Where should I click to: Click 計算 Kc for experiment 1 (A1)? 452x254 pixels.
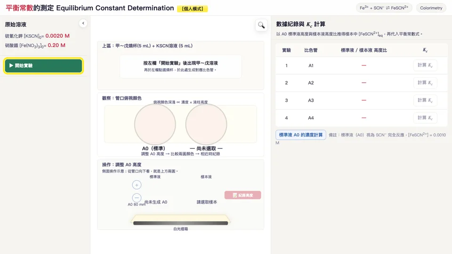pyautogui.click(x=425, y=65)
